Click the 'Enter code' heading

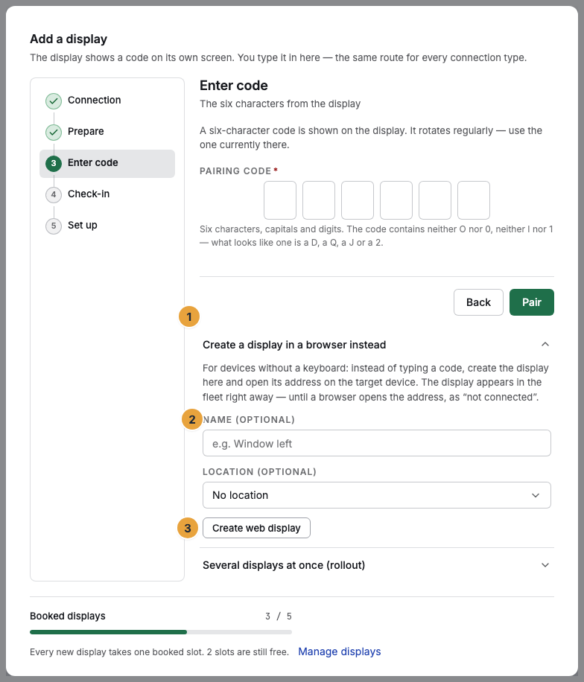(x=234, y=86)
